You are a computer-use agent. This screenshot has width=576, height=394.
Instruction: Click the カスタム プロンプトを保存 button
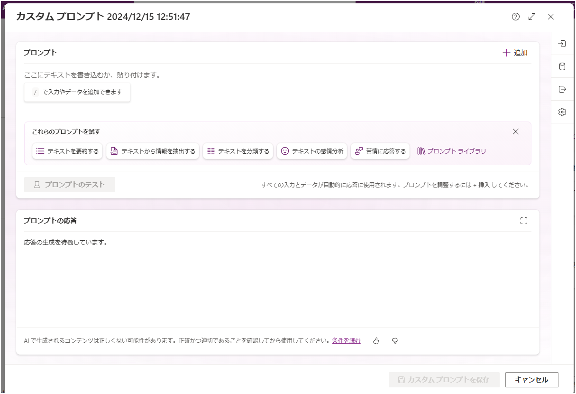coord(444,380)
